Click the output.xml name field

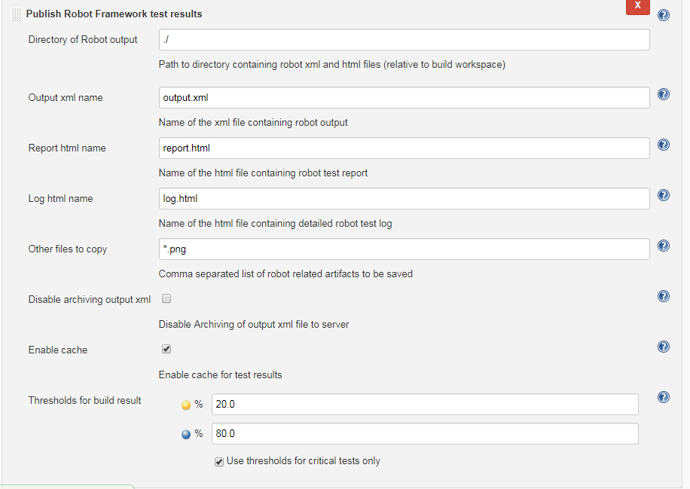coord(404,98)
